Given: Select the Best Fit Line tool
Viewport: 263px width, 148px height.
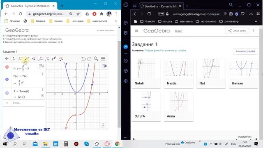Looking at the screenshot, I should coord(54,58).
